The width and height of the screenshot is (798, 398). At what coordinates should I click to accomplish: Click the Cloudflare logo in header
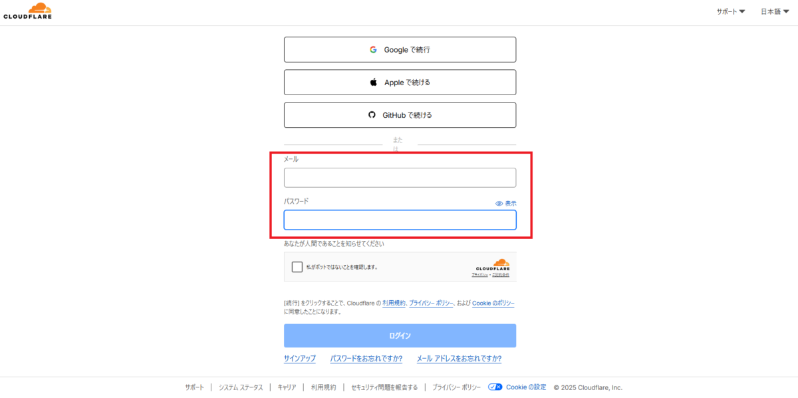coord(27,11)
